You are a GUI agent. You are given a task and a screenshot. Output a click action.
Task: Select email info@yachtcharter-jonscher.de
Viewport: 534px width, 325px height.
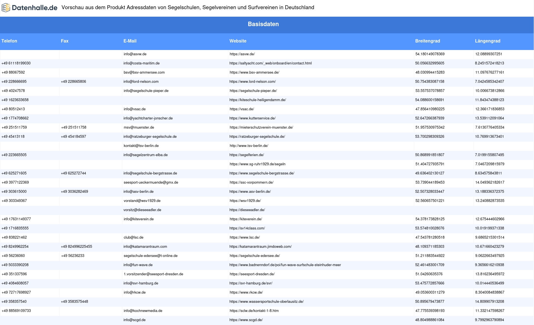pyautogui.click(x=148, y=118)
